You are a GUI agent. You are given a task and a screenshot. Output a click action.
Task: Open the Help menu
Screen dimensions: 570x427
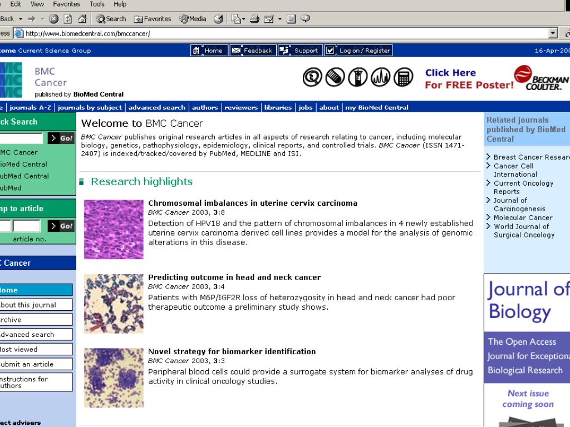[120, 4]
